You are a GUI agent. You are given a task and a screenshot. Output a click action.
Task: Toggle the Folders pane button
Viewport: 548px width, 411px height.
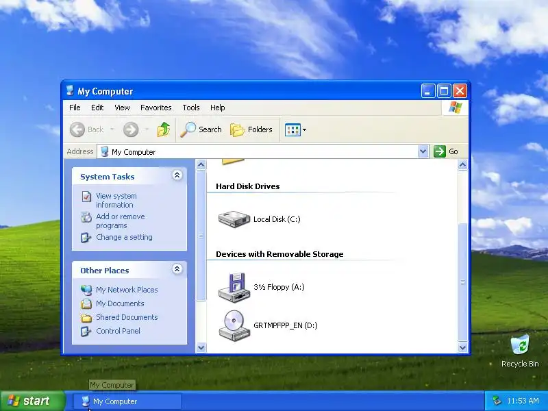[251, 129]
